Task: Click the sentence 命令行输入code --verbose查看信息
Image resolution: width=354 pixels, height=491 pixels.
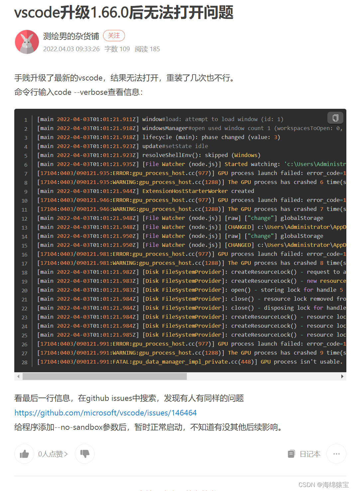Action: (x=78, y=92)
